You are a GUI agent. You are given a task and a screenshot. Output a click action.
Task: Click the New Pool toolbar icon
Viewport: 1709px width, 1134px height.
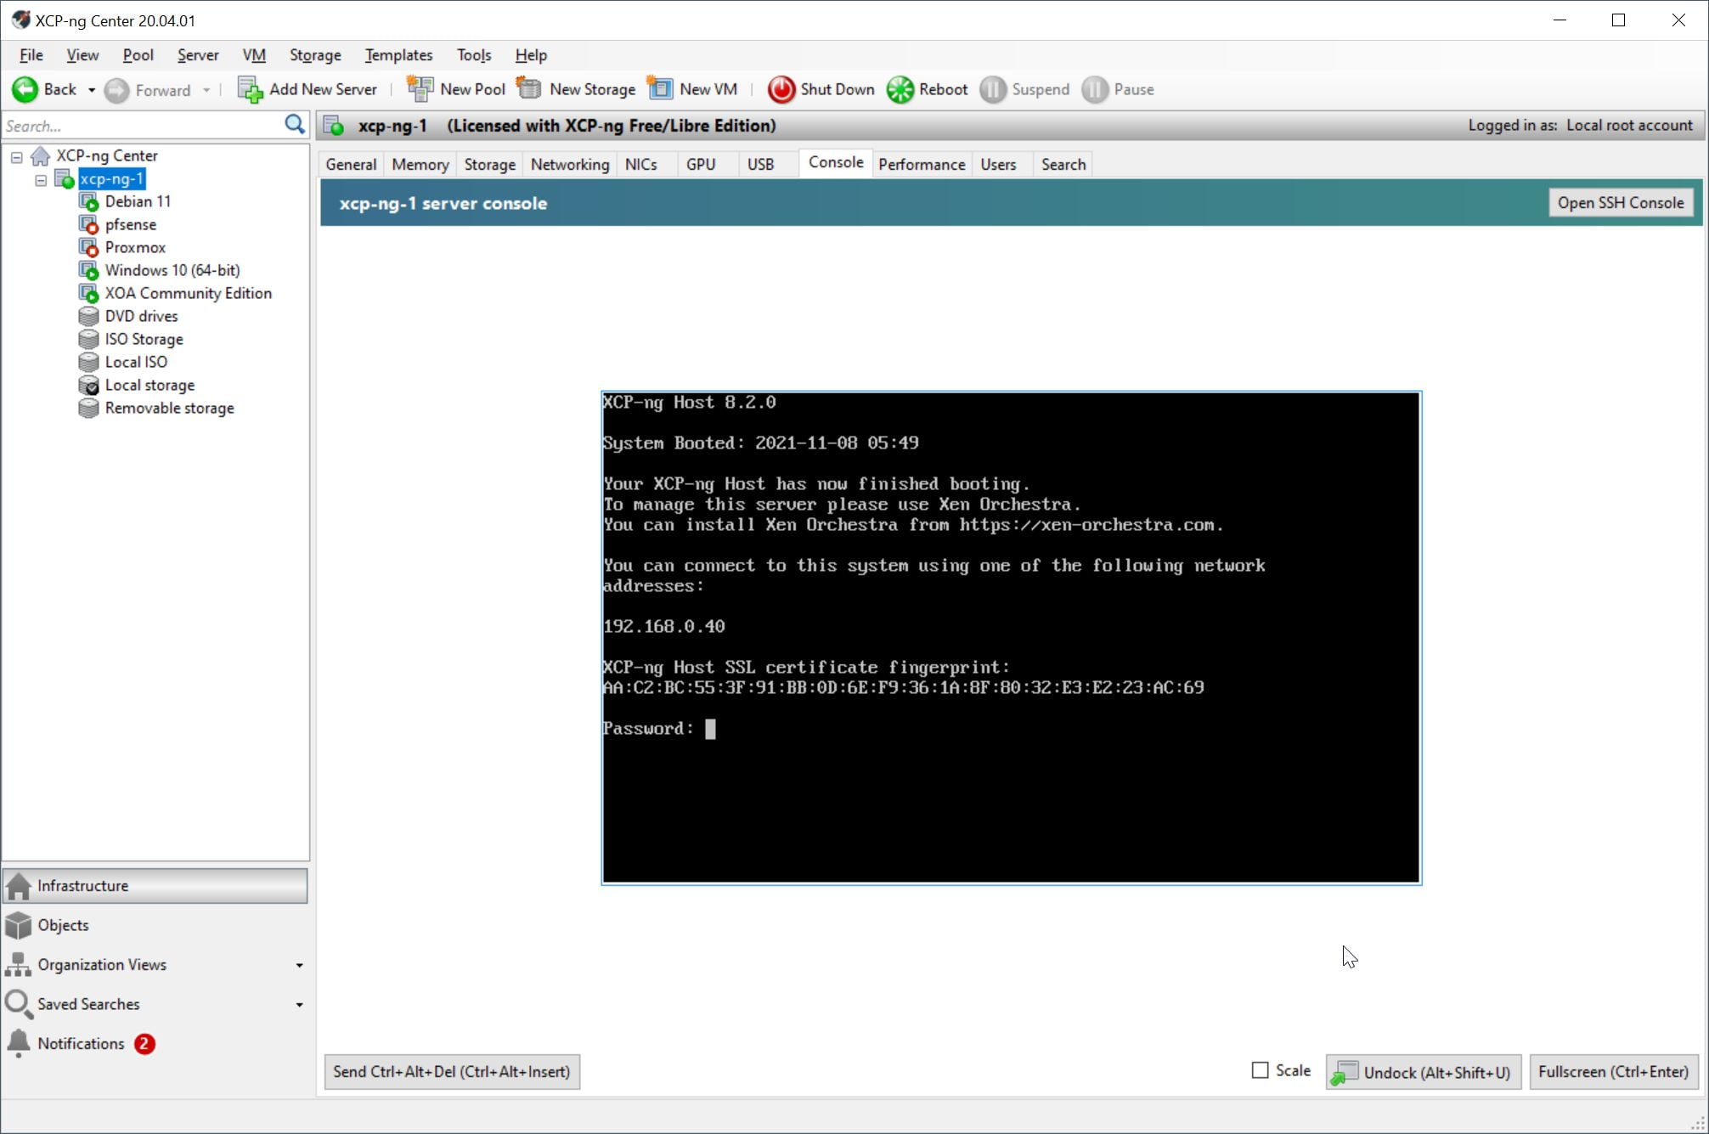pyautogui.click(x=420, y=89)
